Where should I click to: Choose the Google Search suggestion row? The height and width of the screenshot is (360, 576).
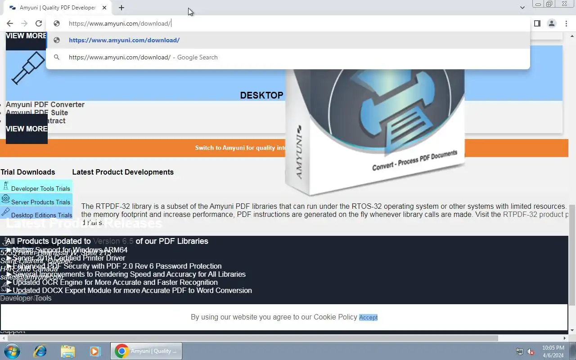click(x=288, y=57)
